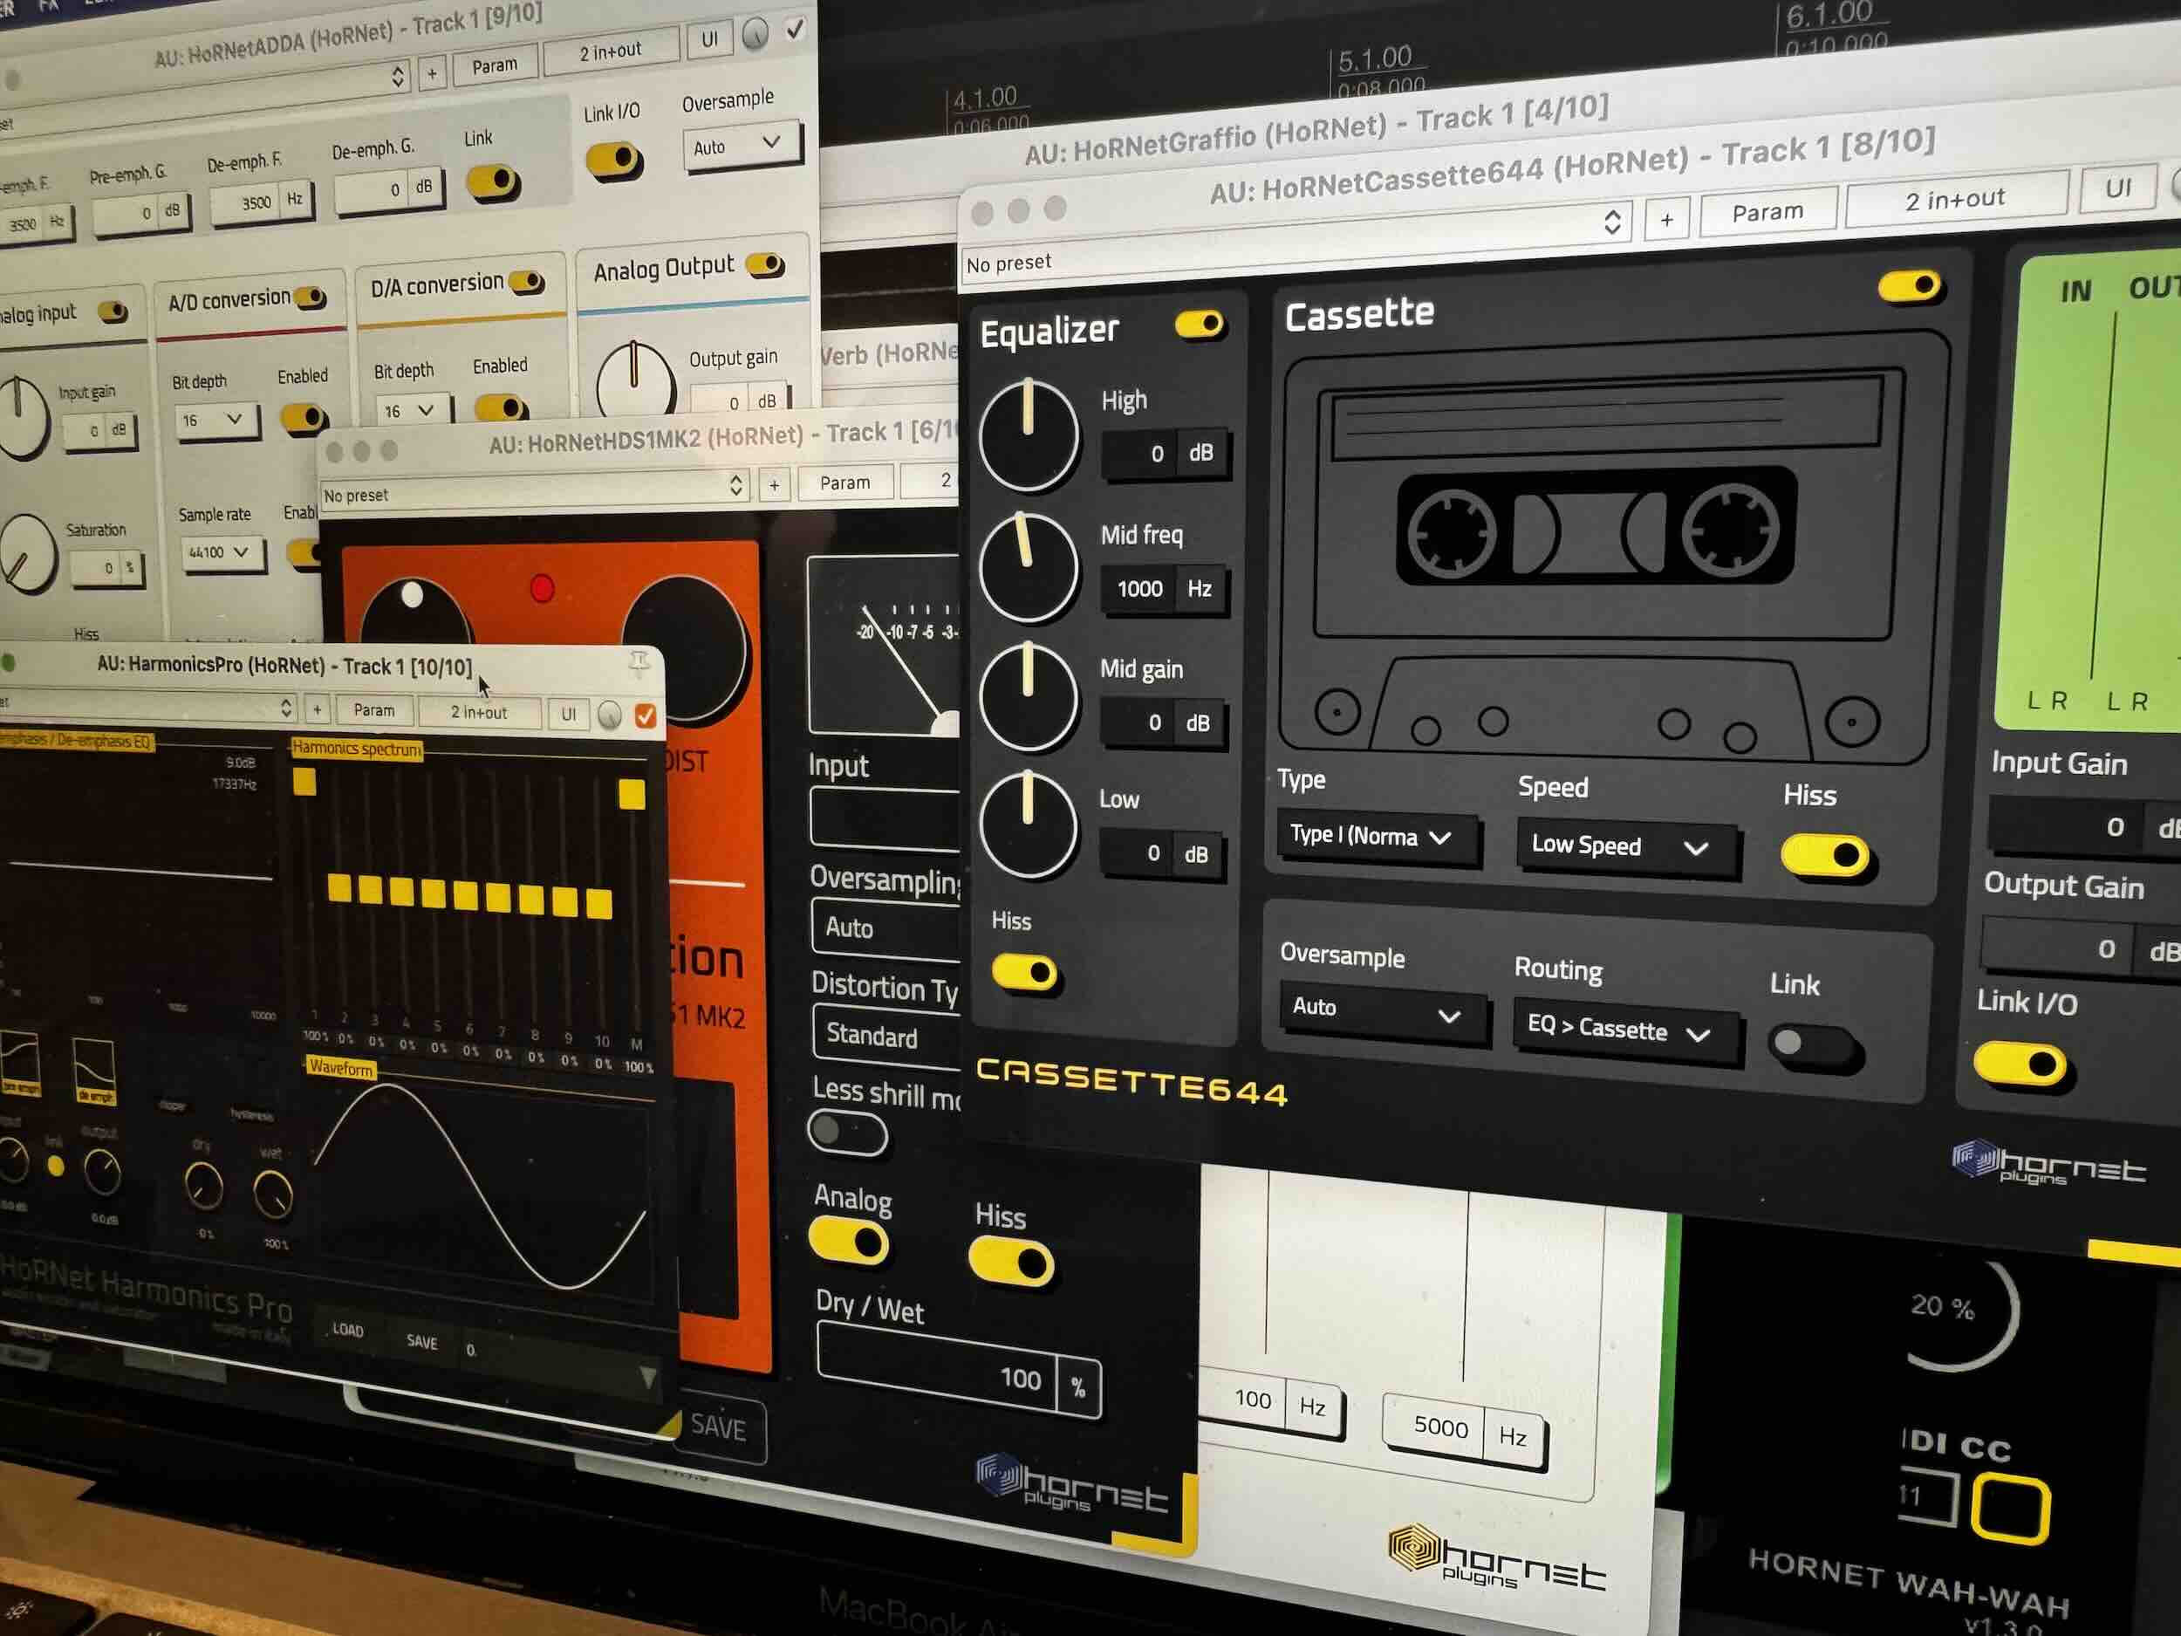
Task: Toggle Equalizer Hiss switch below Low knob
Action: tap(1024, 972)
